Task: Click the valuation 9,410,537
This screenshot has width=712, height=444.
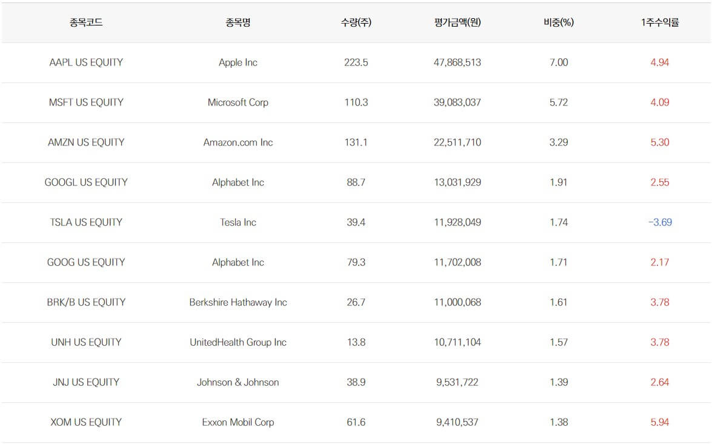Action: pyautogui.click(x=457, y=422)
